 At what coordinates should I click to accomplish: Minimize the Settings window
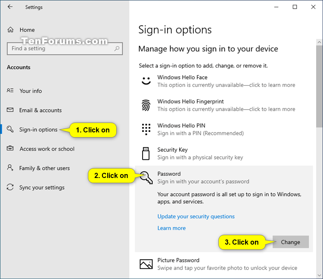tap(276, 7)
